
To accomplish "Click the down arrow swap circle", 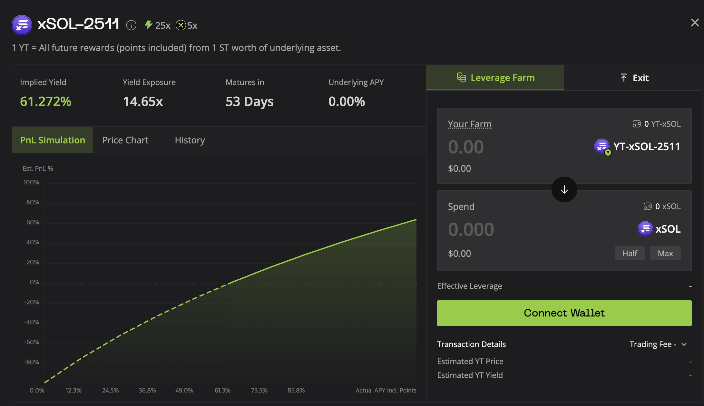I will point(564,189).
